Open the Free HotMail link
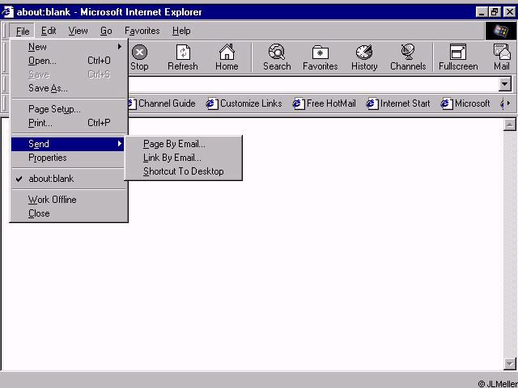The height and width of the screenshot is (388, 518). (x=324, y=103)
